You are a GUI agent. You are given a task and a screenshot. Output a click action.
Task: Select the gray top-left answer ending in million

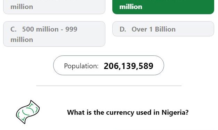54,7
